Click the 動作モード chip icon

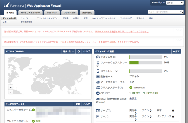(x=98, y=76)
